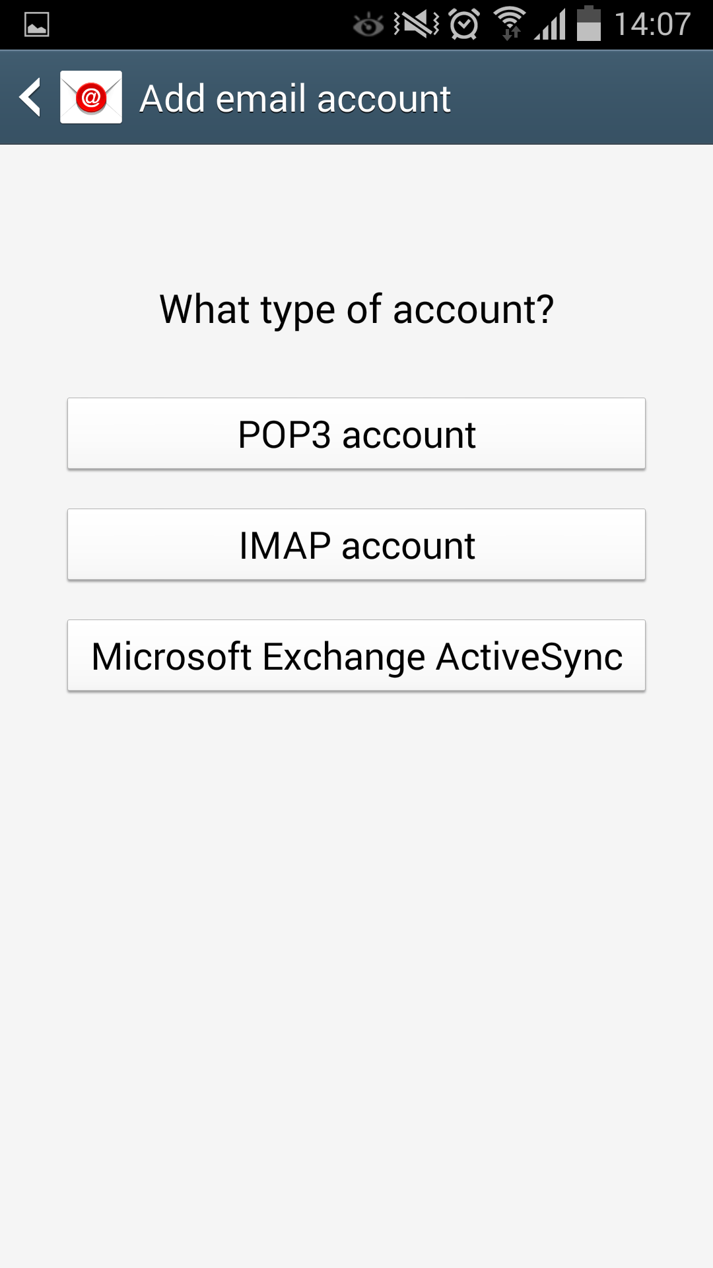Tap the word "POP3" on first button

click(x=284, y=435)
